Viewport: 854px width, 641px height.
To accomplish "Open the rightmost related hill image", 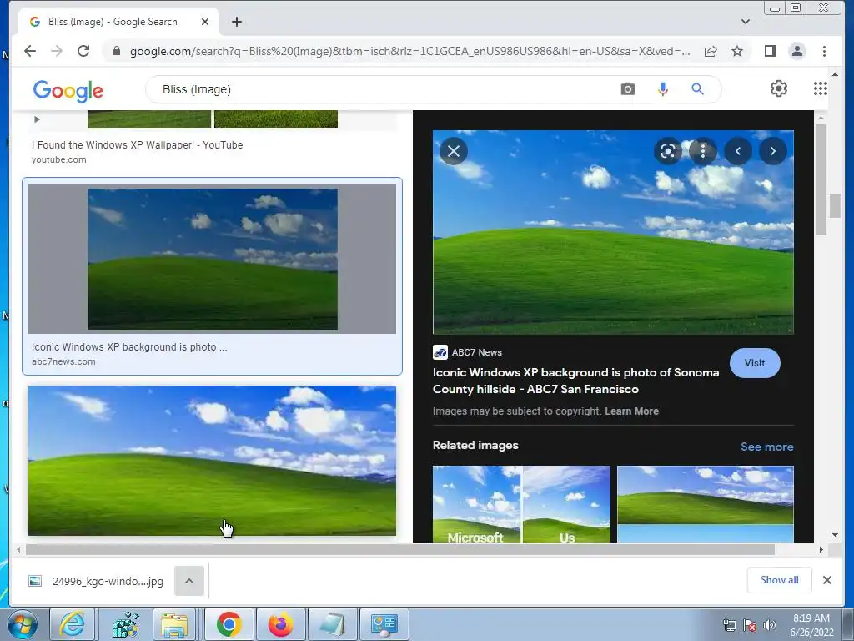I will point(706,504).
